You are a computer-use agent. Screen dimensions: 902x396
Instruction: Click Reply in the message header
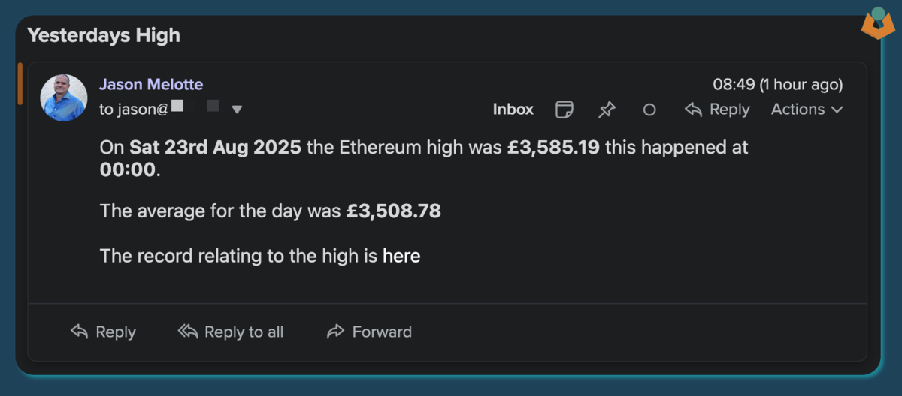pos(717,109)
